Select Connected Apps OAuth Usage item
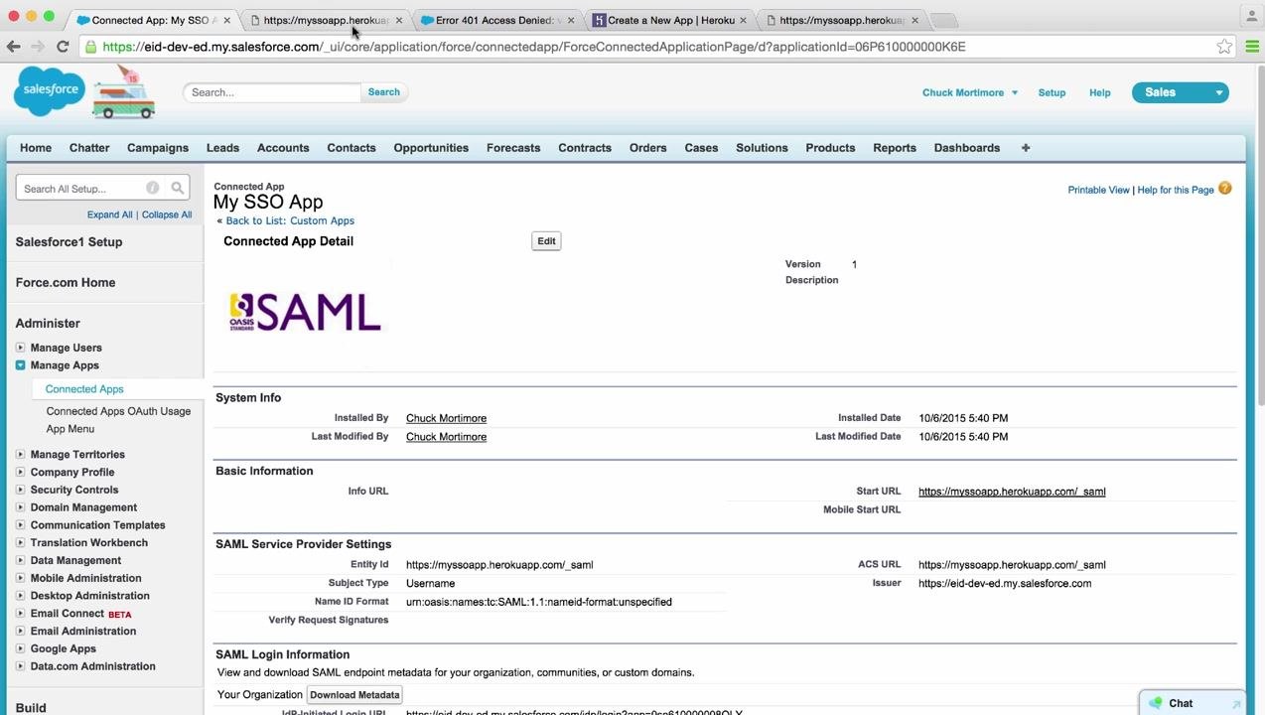Viewport: 1265px width, 715px height. pos(118,411)
